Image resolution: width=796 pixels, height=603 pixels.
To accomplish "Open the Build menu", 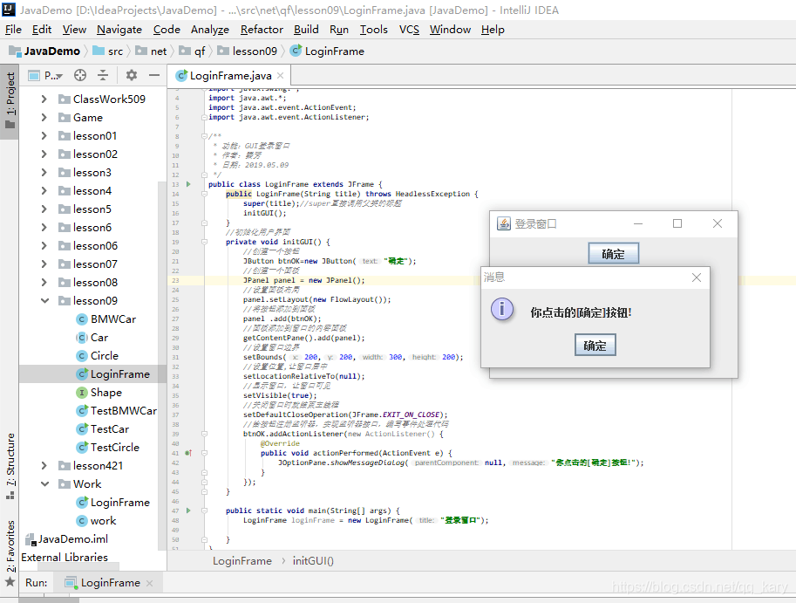I will (x=306, y=30).
